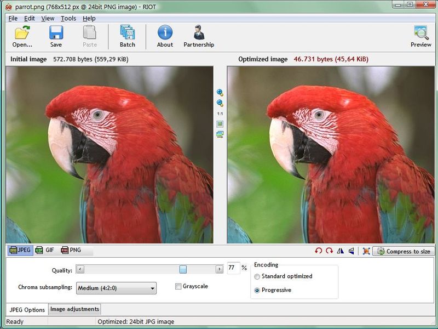The width and height of the screenshot is (438, 329).
Task: Zoom in using the magnifier plus icon
Action: [220, 92]
